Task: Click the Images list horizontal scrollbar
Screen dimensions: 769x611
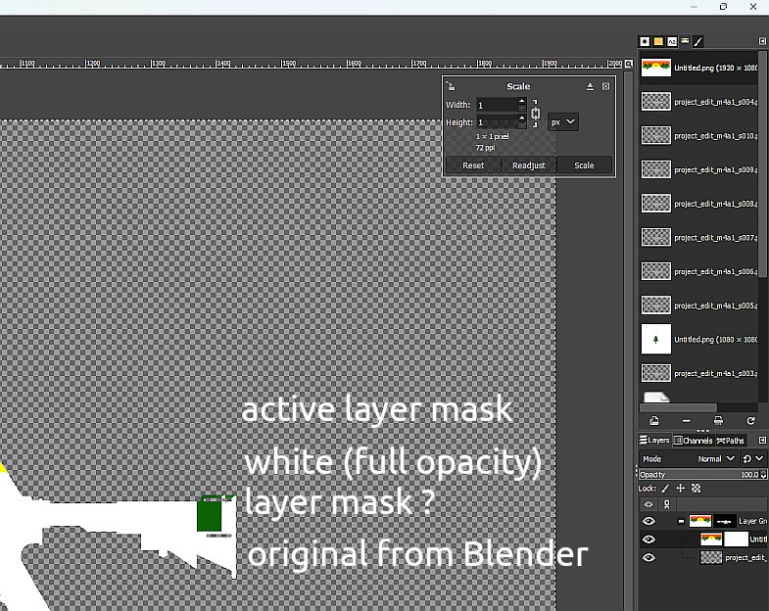Action: (x=678, y=408)
